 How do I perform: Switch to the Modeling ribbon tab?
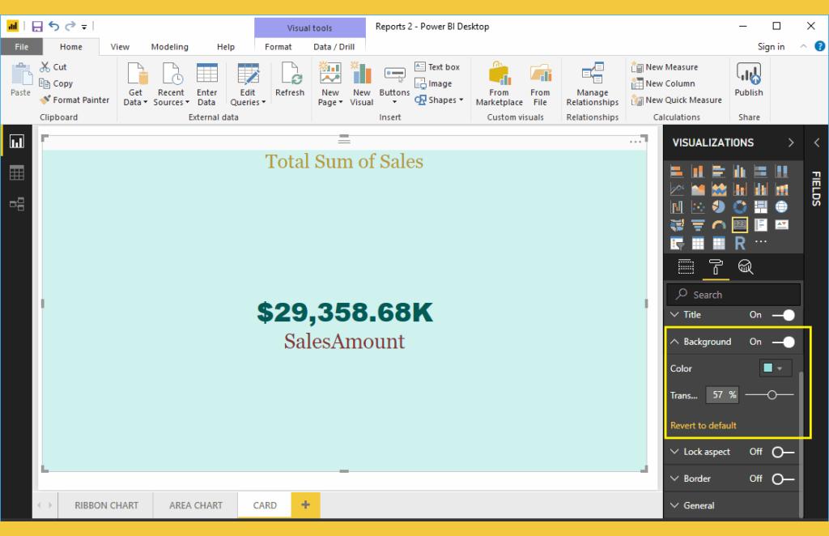(170, 46)
